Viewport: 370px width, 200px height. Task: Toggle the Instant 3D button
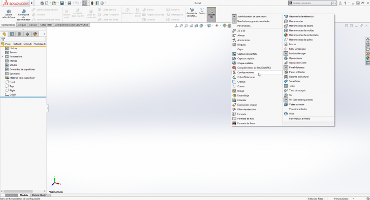point(211,14)
